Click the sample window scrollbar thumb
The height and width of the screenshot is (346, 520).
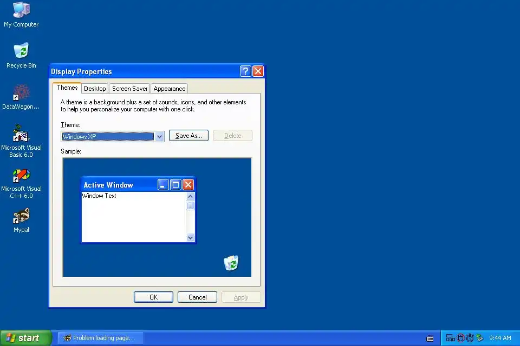[x=190, y=205]
